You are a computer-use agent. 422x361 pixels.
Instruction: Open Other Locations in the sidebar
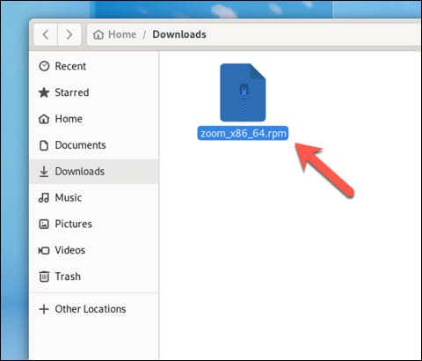coord(94,309)
